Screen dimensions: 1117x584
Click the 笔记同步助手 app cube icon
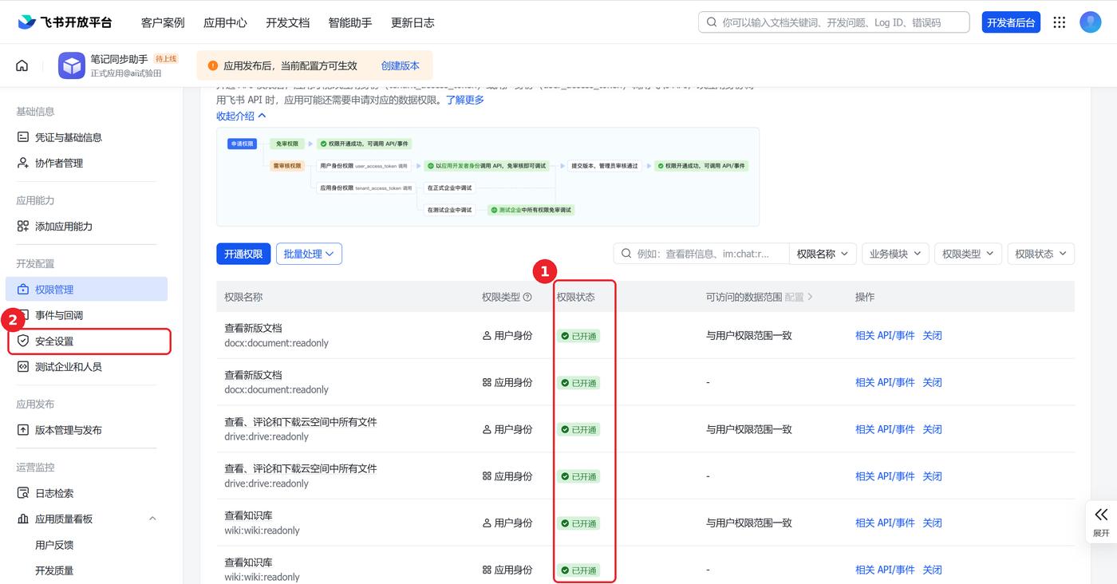(72, 66)
